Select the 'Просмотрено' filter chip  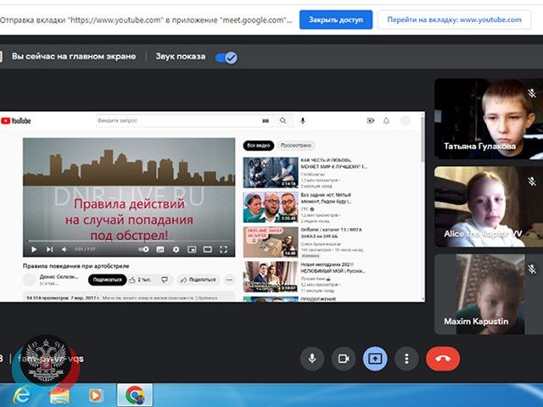(x=296, y=145)
